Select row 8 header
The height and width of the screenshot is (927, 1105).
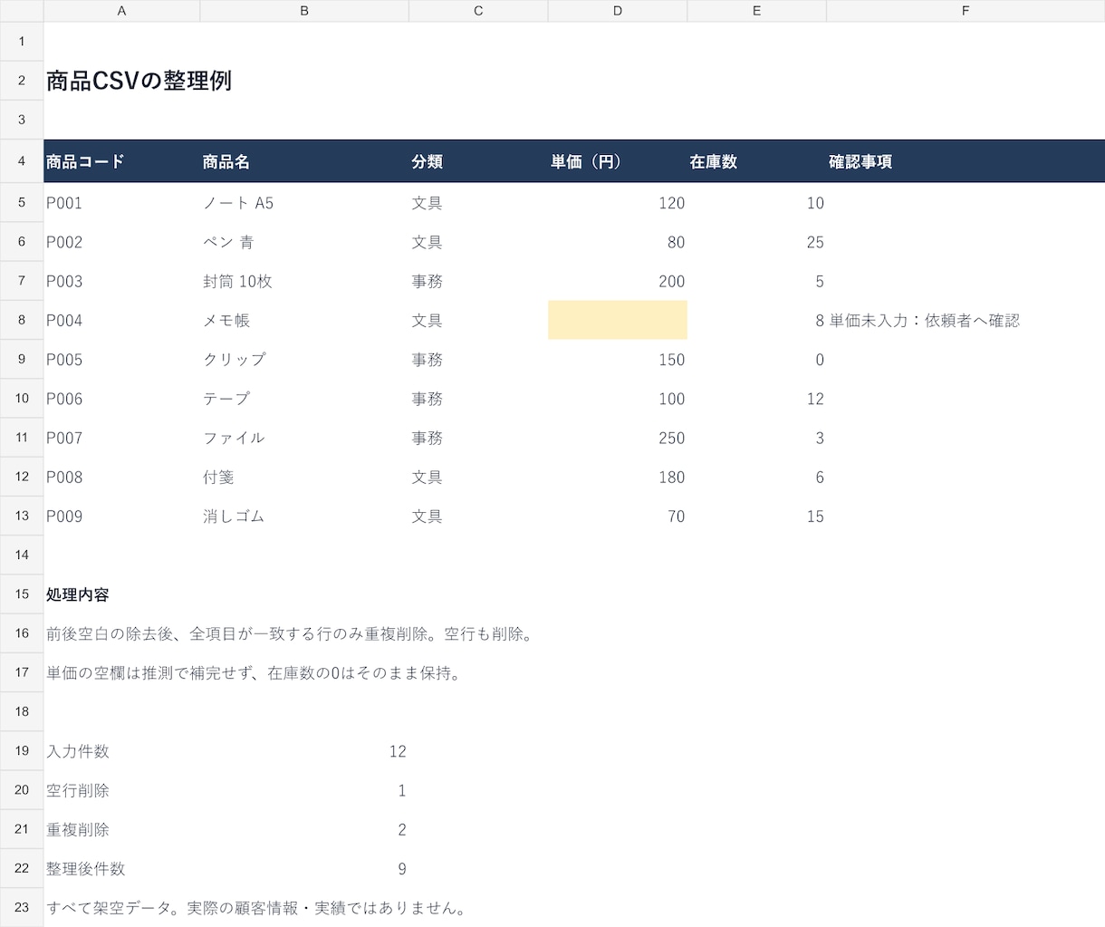coord(22,320)
